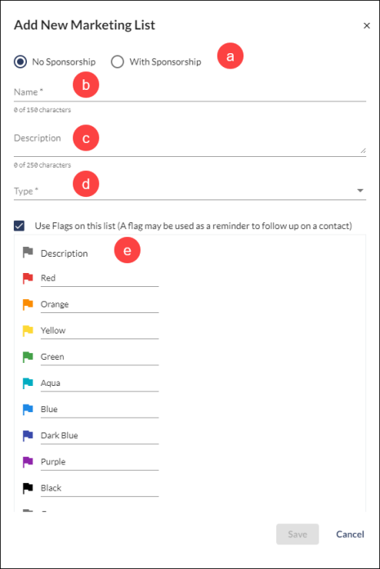Click into the Description textarea
The height and width of the screenshot is (569, 380).
pyautogui.click(x=190, y=142)
